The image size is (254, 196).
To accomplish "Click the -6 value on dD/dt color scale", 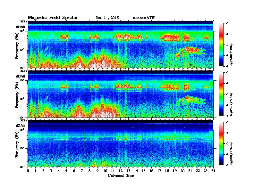I will (x=227, y=84).
